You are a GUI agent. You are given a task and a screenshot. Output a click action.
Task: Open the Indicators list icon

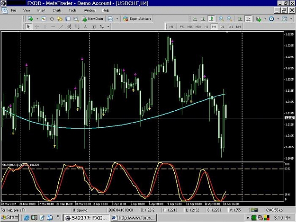[x=259, y=19]
